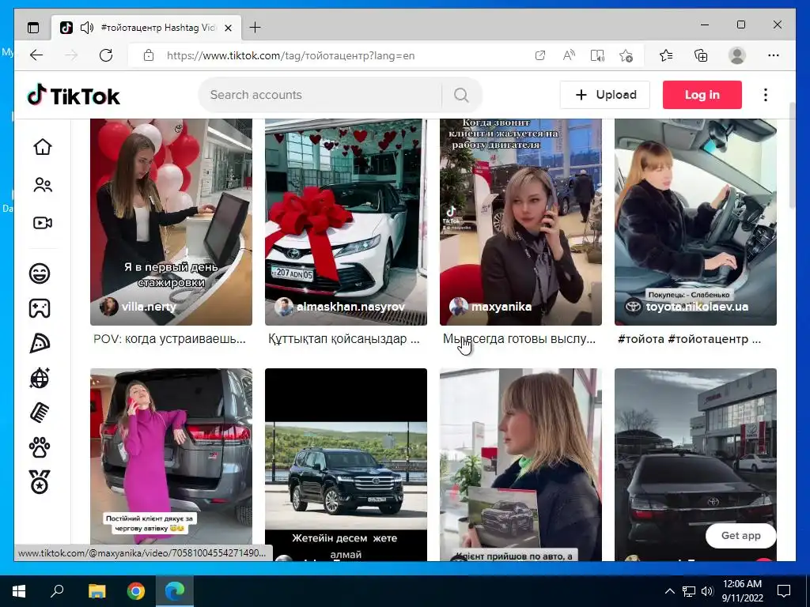Open toyota.nikolaev.ua driving video

[x=695, y=222]
